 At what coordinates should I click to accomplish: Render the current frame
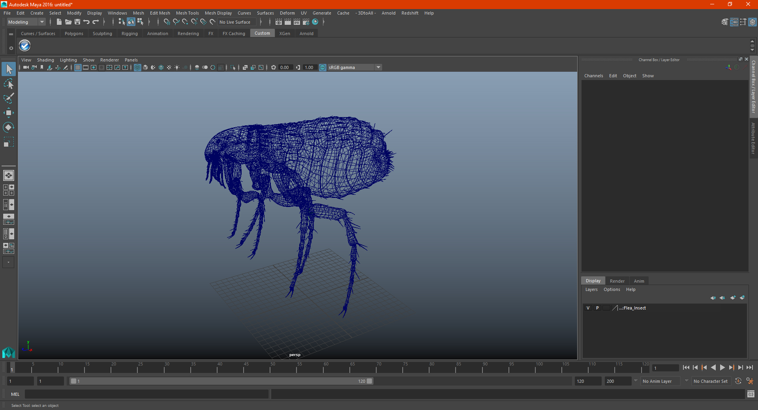(x=288, y=22)
